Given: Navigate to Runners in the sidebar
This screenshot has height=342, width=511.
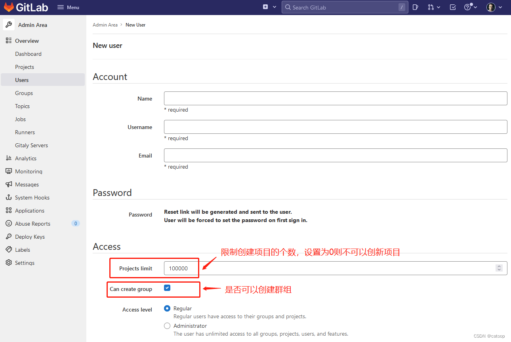Looking at the screenshot, I should (25, 132).
